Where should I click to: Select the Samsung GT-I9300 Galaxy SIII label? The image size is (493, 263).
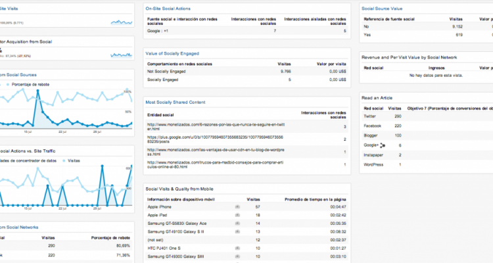pyautogui.click(x=176, y=256)
